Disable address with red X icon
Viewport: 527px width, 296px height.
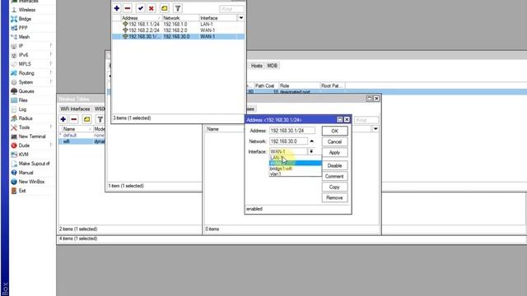(152, 8)
